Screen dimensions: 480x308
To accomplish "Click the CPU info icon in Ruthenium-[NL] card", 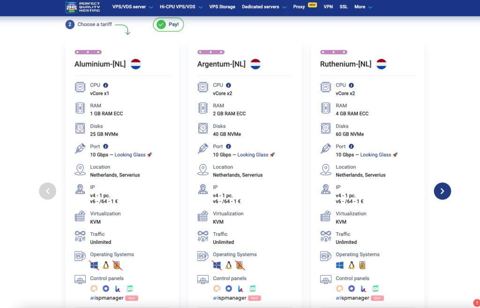I will pos(351,85).
